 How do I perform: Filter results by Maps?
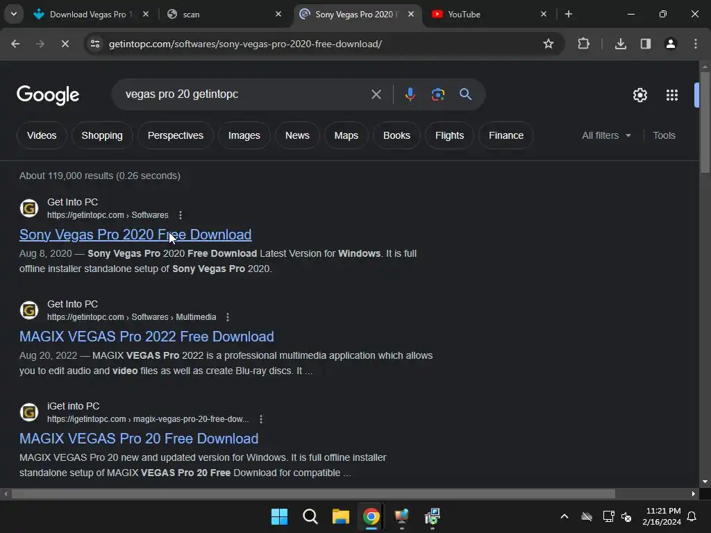tap(346, 135)
